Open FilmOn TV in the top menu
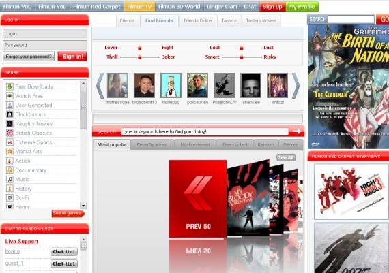 click(x=139, y=7)
